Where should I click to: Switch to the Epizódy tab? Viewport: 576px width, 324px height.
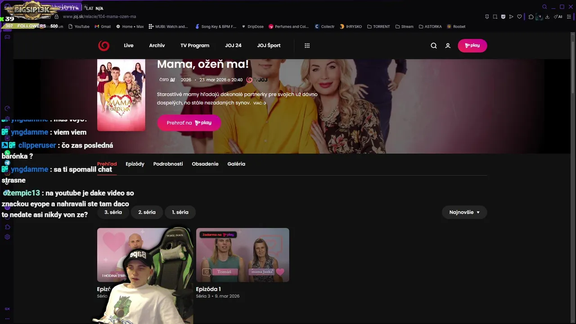[135, 164]
